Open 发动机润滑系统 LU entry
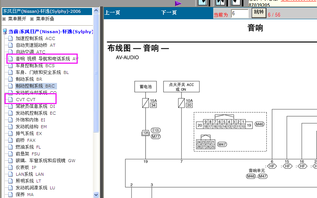 35,188
